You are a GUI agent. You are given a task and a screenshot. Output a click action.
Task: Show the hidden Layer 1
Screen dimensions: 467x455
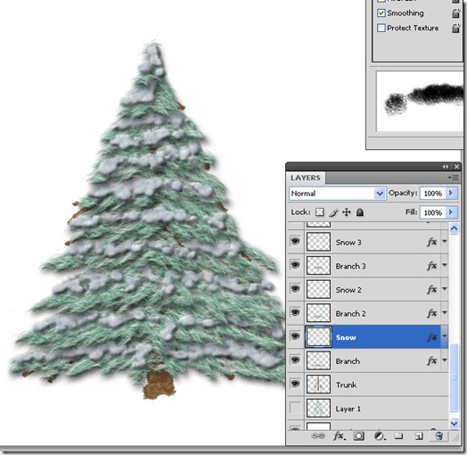coord(295,408)
